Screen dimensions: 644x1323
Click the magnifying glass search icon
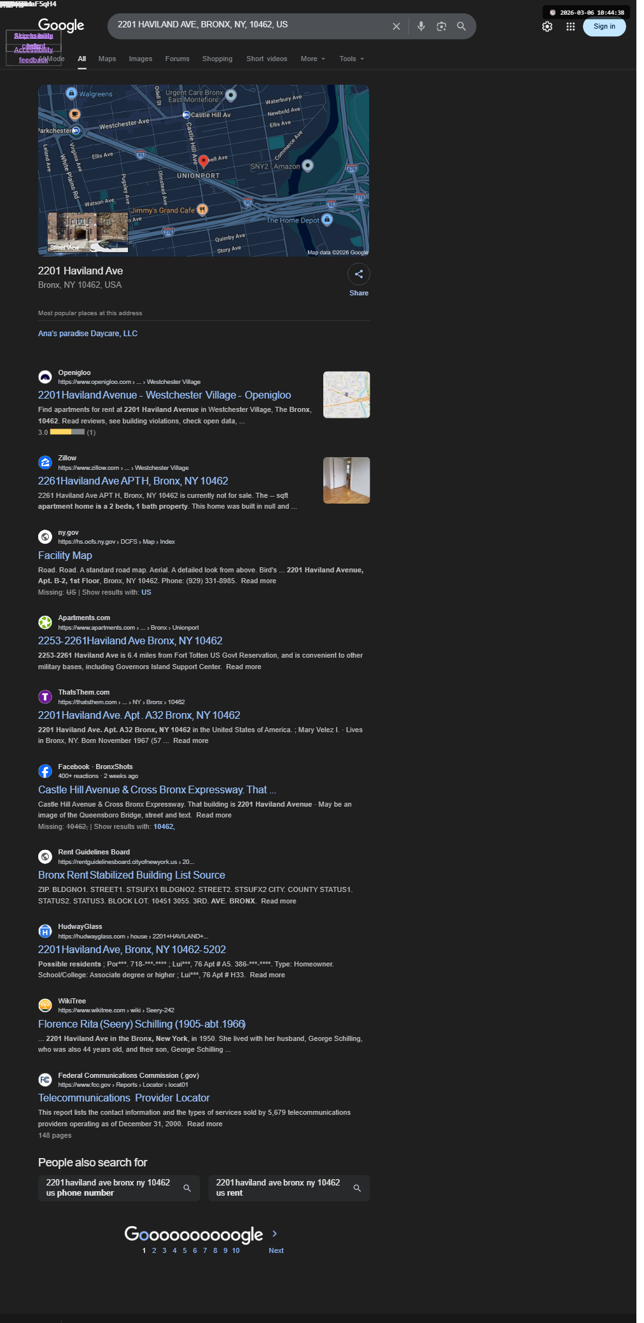[461, 26]
